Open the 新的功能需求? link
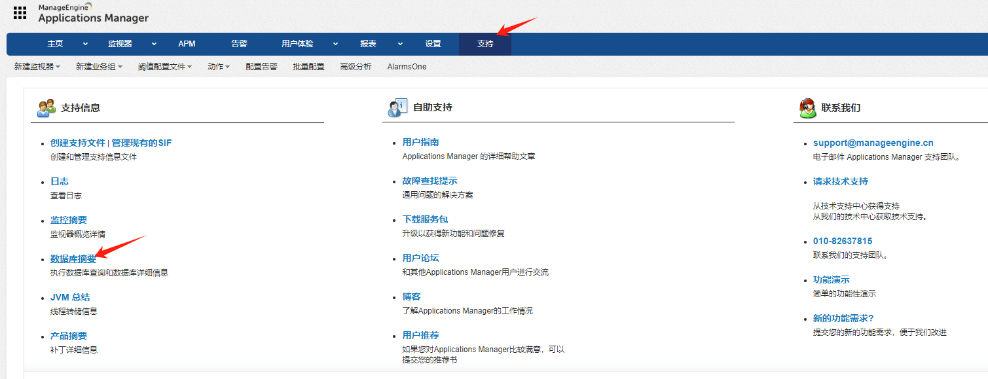This screenshot has width=988, height=379. click(x=843, y=318)
